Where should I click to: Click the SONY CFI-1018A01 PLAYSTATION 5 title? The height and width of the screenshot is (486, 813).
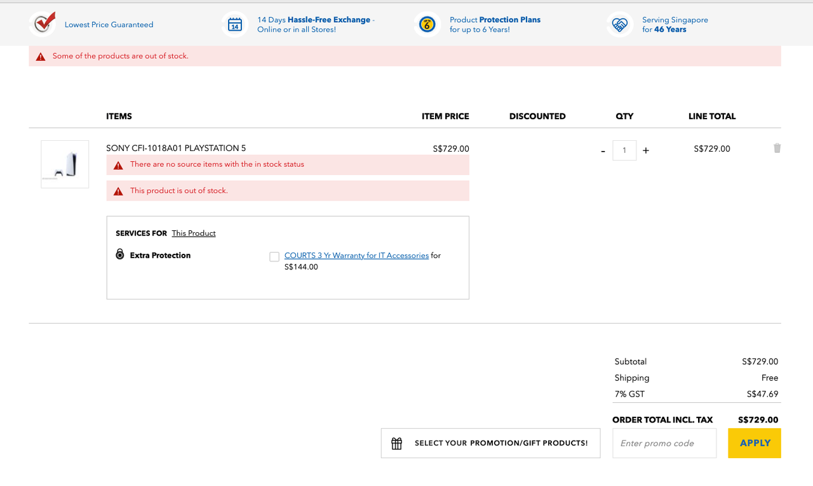(x=176, y=148)
